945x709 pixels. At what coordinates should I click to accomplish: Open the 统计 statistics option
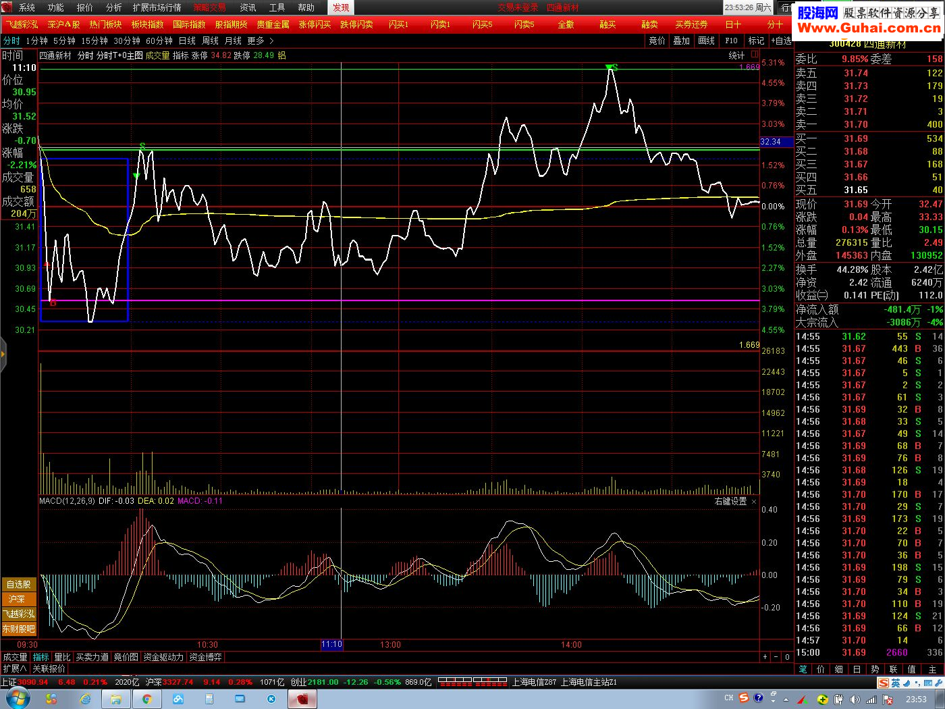point(737,56)
